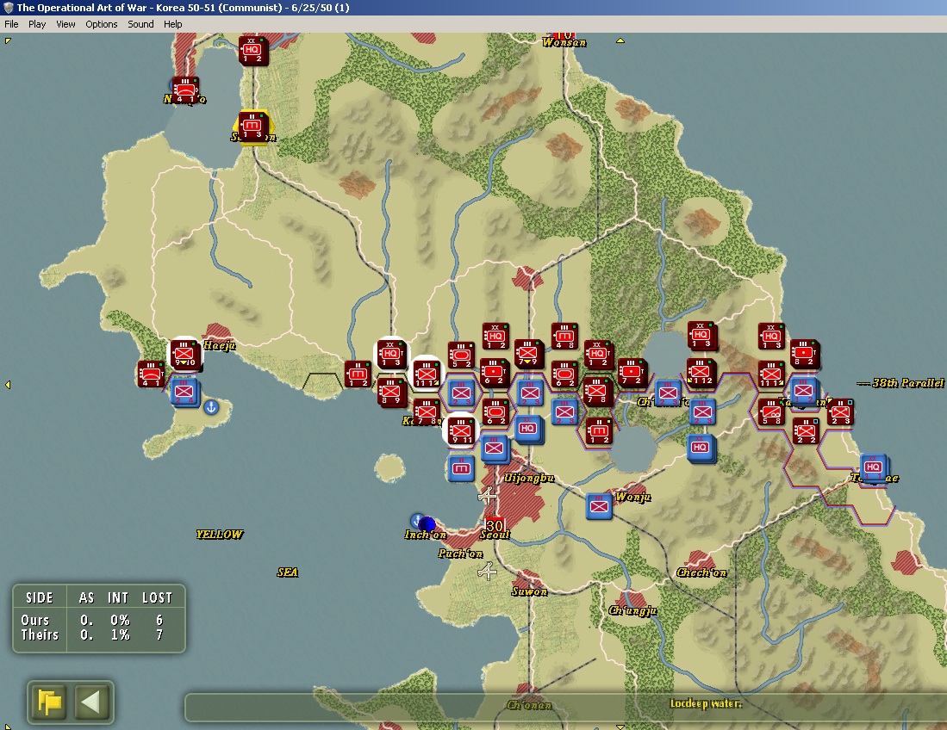The height and width of the screenshot is (730, 947).
Task: Click status bar text 'Locdeep water.'
Action: point(706,703)
